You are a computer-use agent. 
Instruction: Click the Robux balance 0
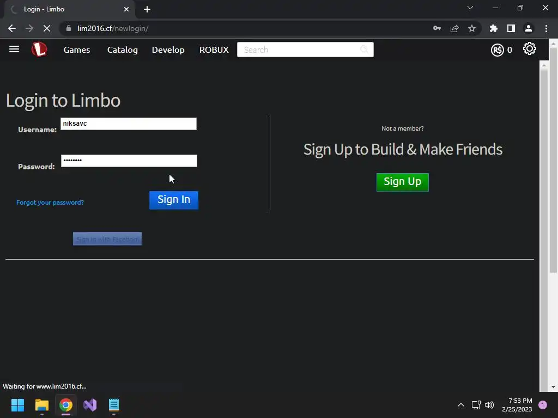click(x=510, y=50)
